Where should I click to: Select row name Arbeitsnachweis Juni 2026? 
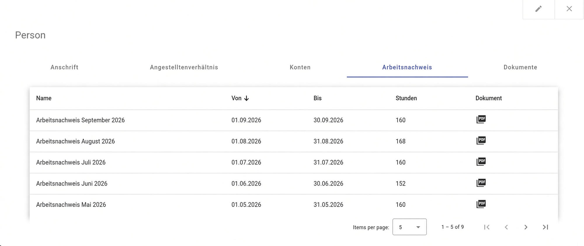coord(72,184)
